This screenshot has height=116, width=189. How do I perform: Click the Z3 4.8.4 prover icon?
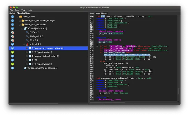pos(28,40)
